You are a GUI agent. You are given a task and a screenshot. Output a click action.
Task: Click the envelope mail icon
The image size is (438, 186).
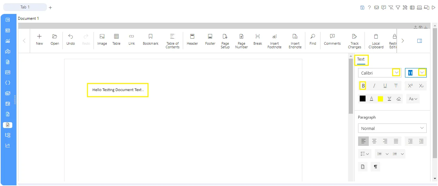coord(377,7)
